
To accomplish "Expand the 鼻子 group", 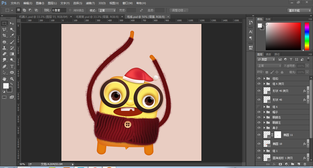I will pos(264,128).
